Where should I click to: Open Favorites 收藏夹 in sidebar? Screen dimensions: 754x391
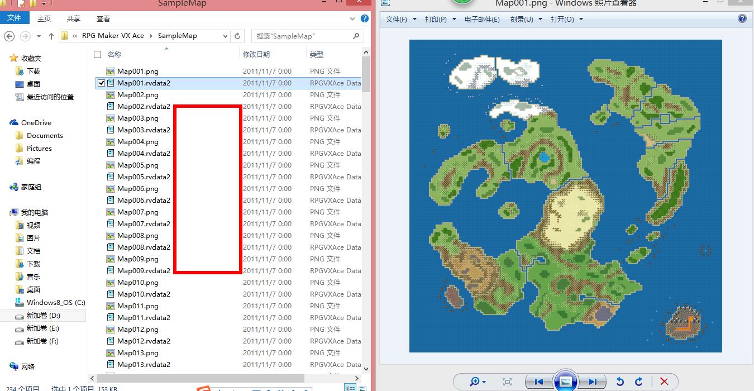[31, 58]
